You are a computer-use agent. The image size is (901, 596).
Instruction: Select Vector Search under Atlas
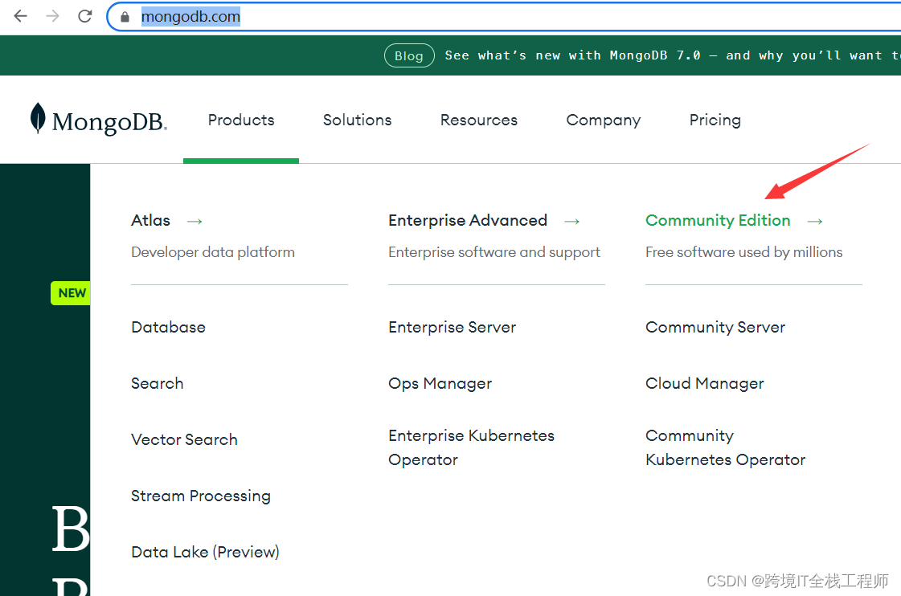tap(184, 440)
